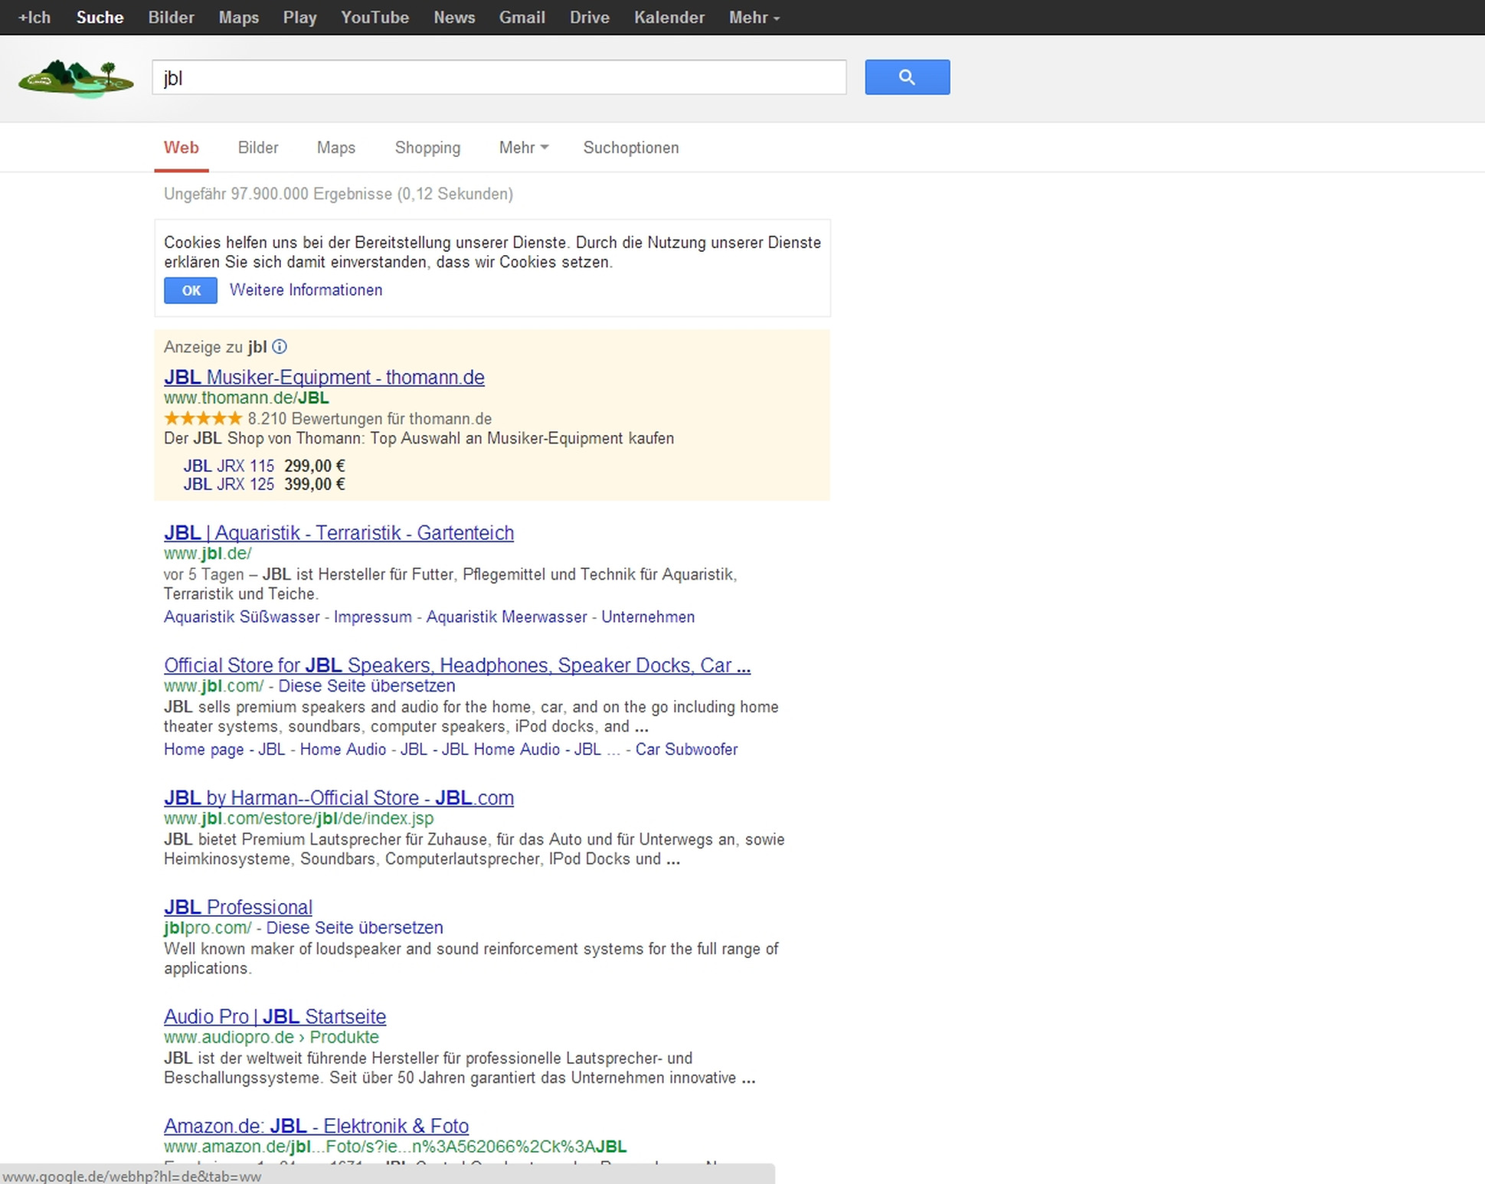Click the Google doodle logo
Viewport: 1485px width, 1184px height.
(76, 79)
